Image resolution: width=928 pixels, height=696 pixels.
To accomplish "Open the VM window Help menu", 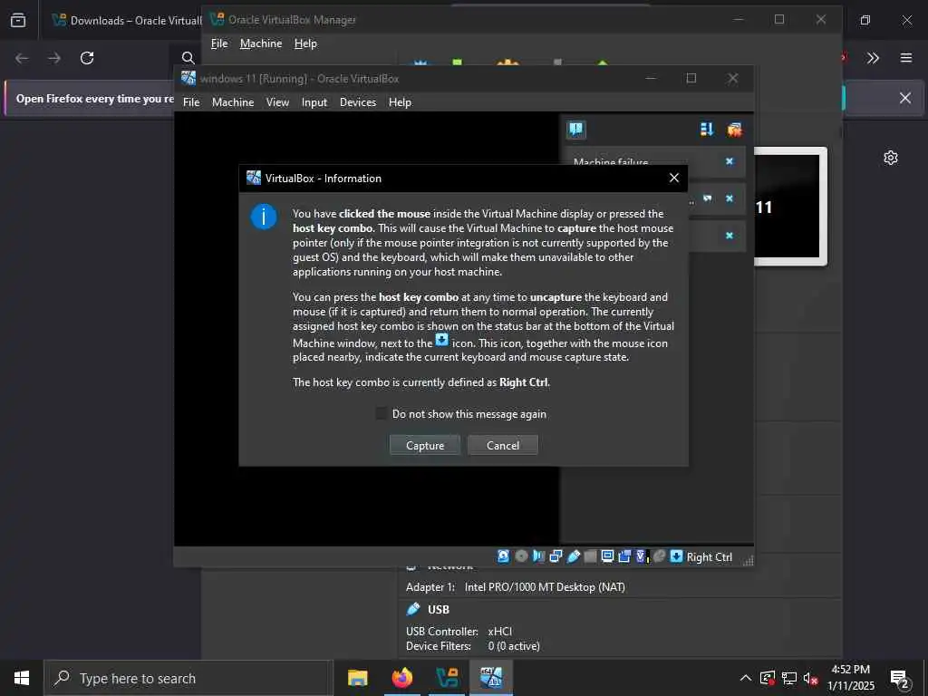I will click(x=400, y=101).
